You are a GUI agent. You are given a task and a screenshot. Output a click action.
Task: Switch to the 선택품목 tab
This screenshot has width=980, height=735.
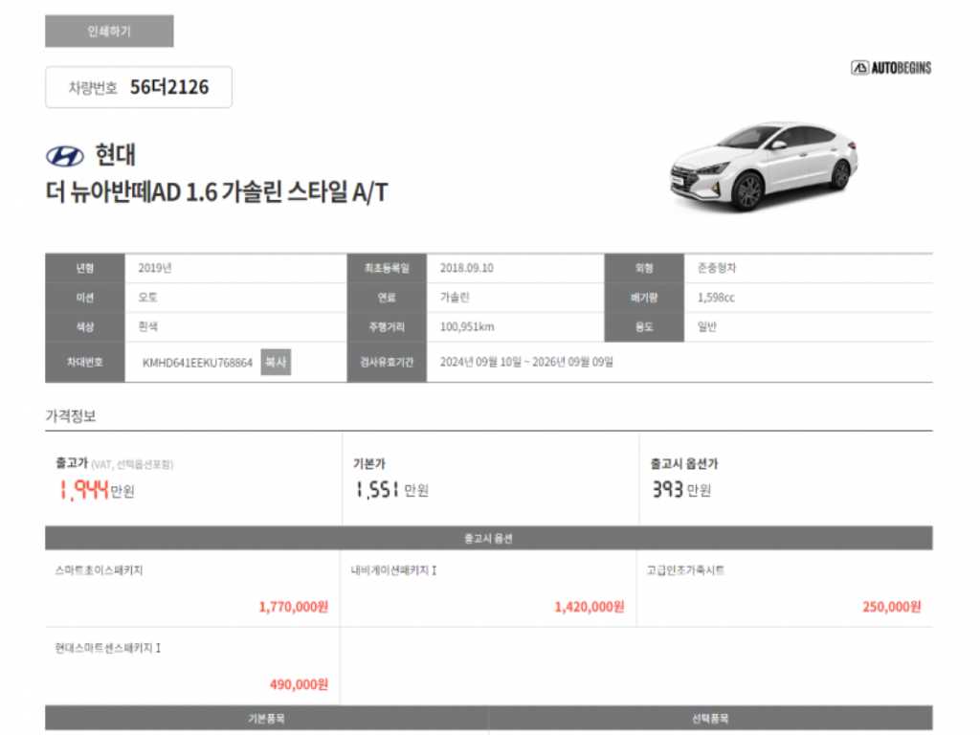coord(711,718)
